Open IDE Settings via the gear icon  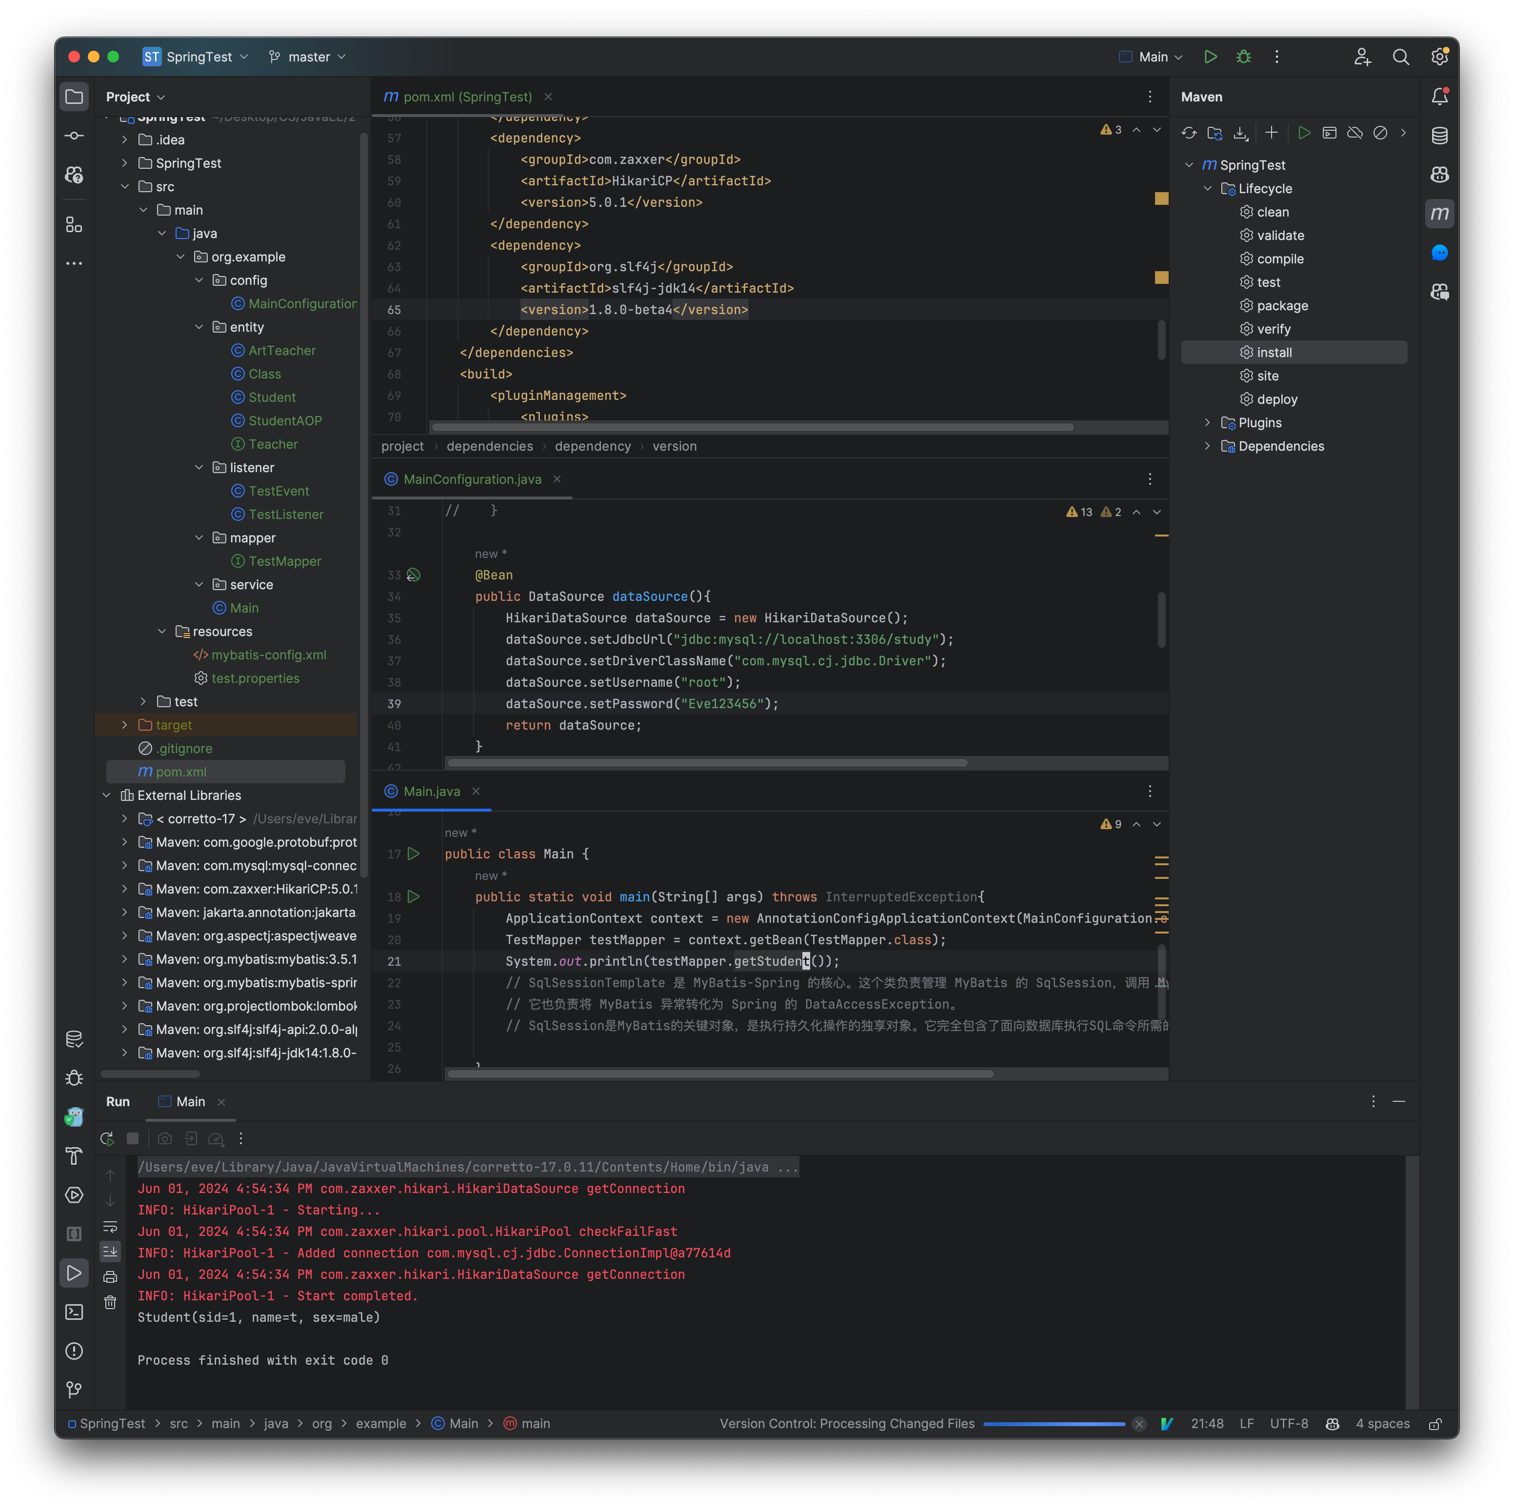point(1439,57)
